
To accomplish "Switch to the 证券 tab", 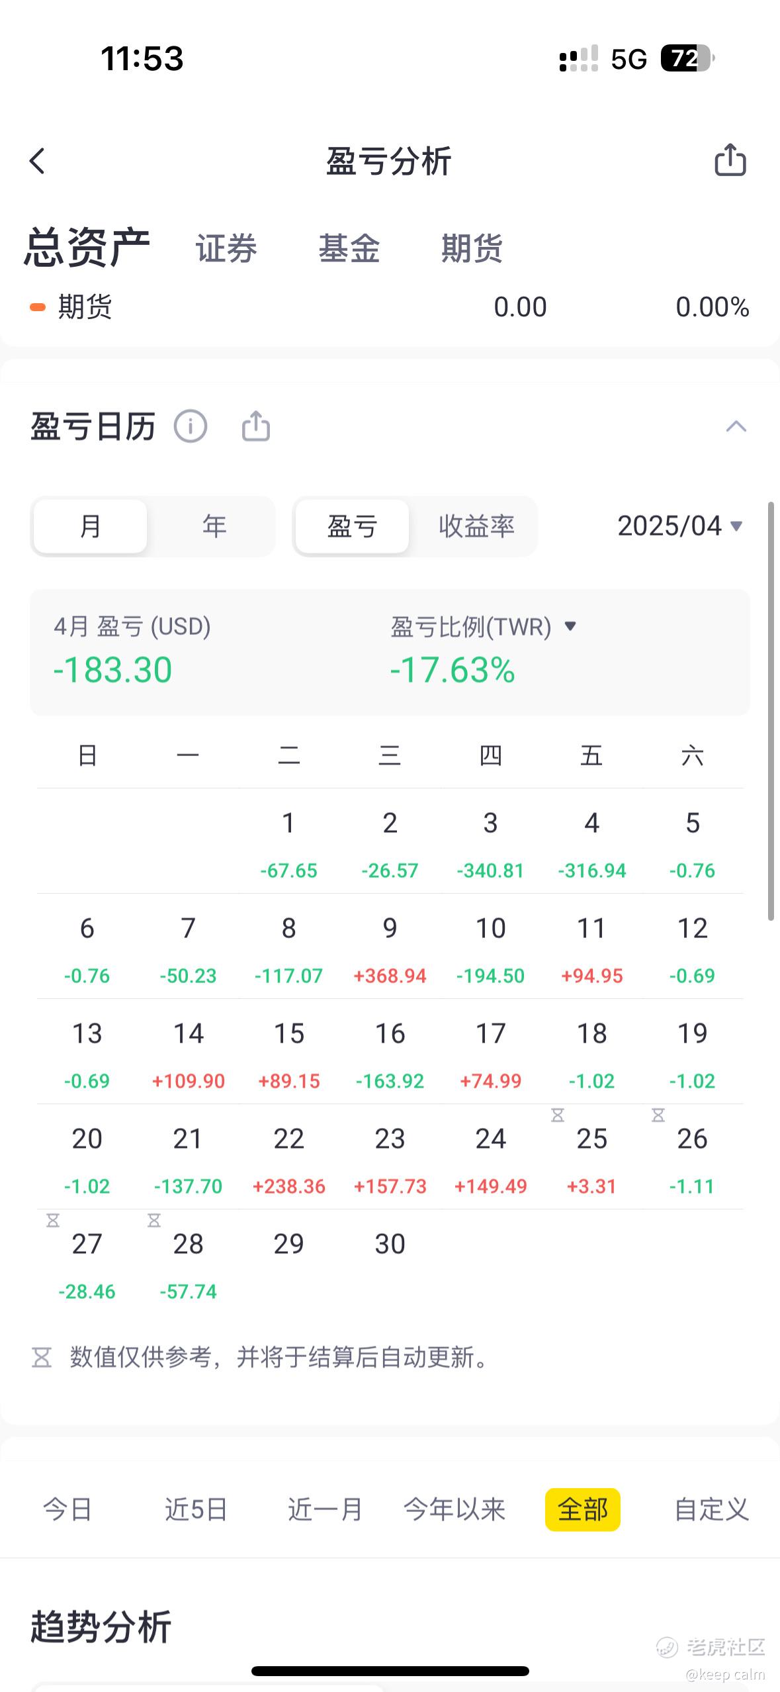I will click(x=226, y=249).
